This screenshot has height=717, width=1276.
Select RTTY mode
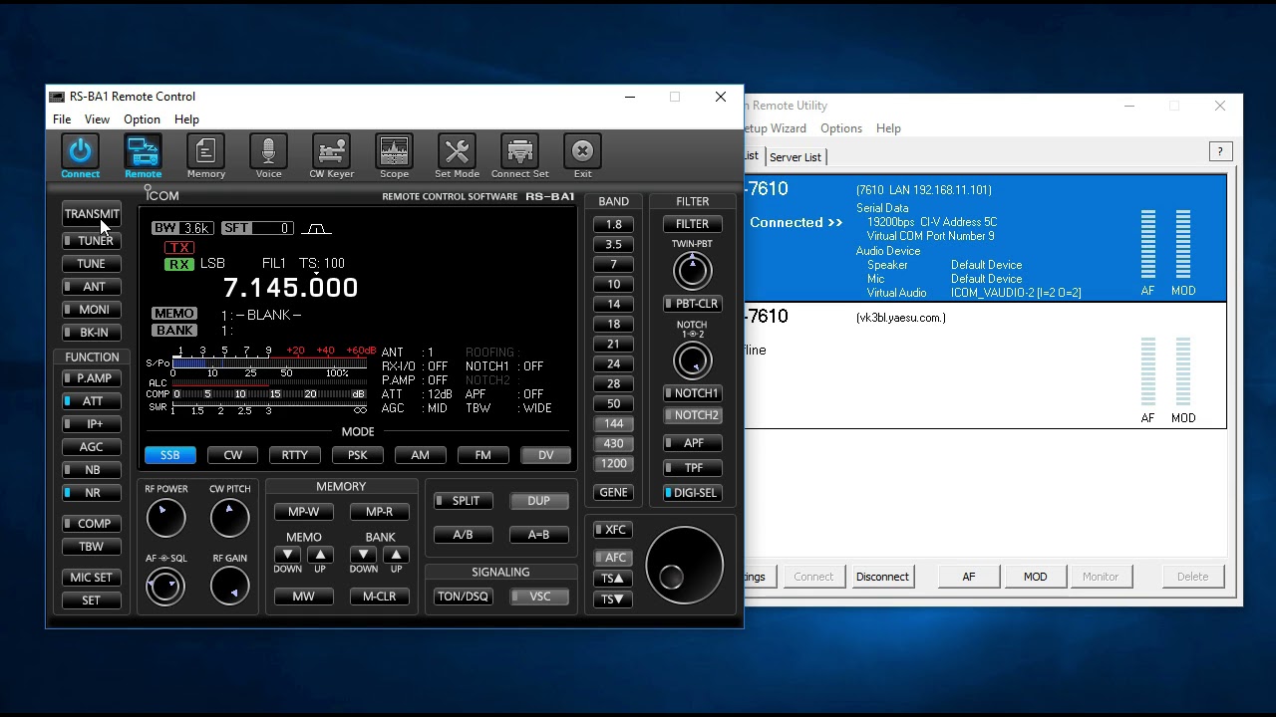click(295, 455)
